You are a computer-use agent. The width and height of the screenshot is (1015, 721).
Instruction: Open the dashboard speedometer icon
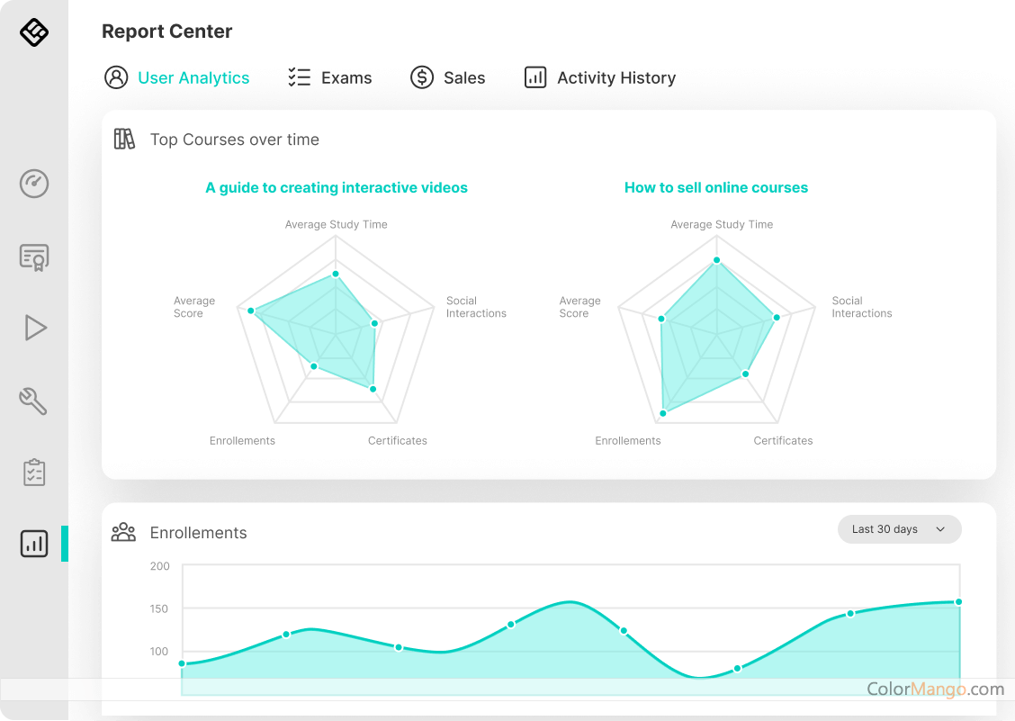pyautogui.click(x=34, y=184)
